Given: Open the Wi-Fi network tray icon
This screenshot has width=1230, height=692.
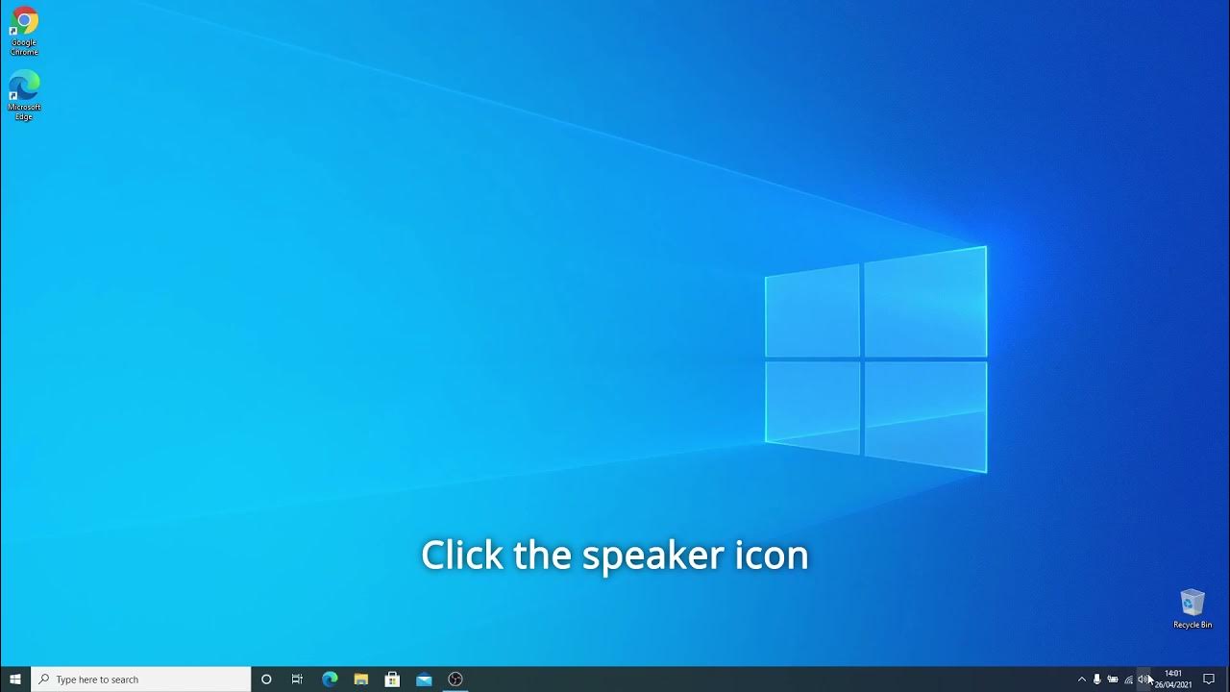Looking at the screenshot, I should pos(1128,680).
